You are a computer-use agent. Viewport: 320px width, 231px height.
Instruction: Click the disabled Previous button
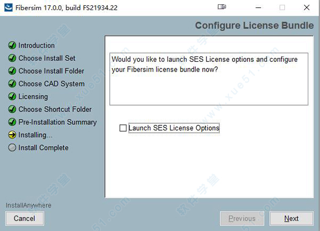(x=242, y=218)
